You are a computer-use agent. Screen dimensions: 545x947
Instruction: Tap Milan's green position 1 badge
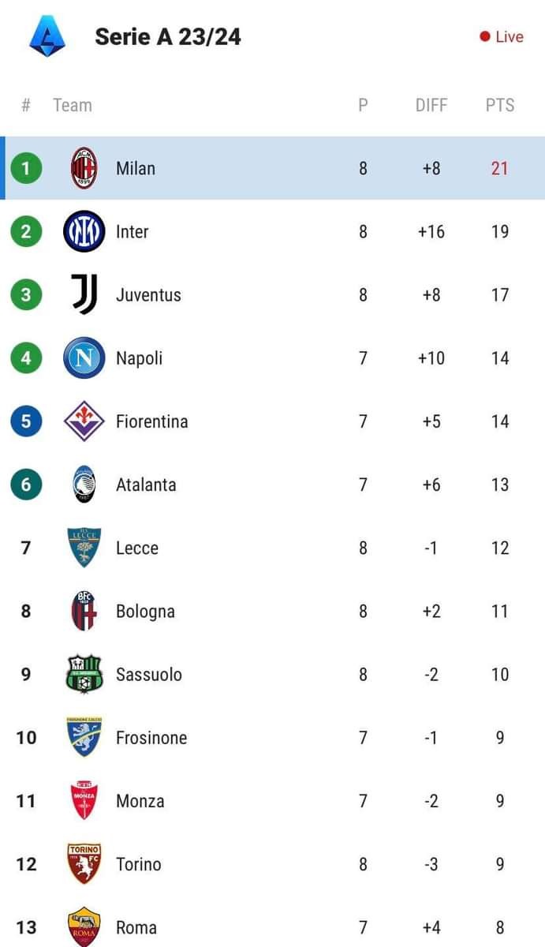pyautogui.click(x=26, y=168)
